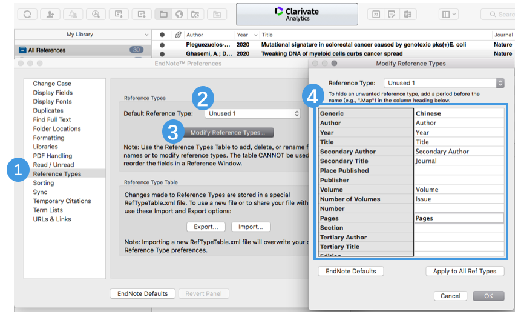This screenshot has height=320, width=521.
Task: Click the paperclip attachment column icon
Action: point(178,35)
